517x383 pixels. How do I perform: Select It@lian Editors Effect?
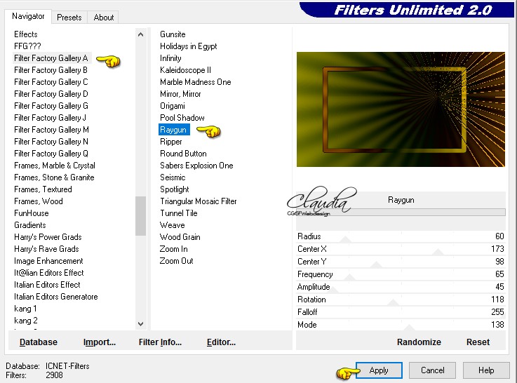click(49, 273)
